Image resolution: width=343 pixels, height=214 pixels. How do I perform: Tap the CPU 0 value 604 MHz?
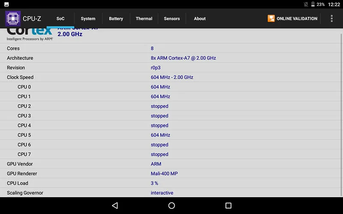[160, 87]
